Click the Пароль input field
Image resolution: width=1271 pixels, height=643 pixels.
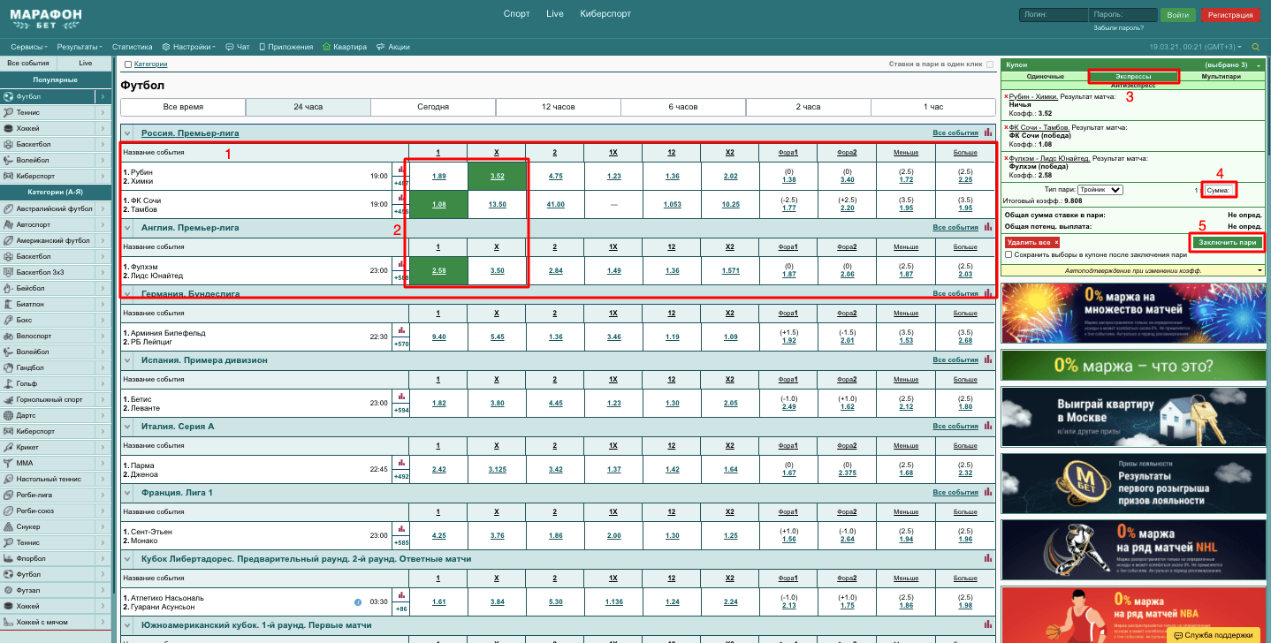coord(1123,14)
